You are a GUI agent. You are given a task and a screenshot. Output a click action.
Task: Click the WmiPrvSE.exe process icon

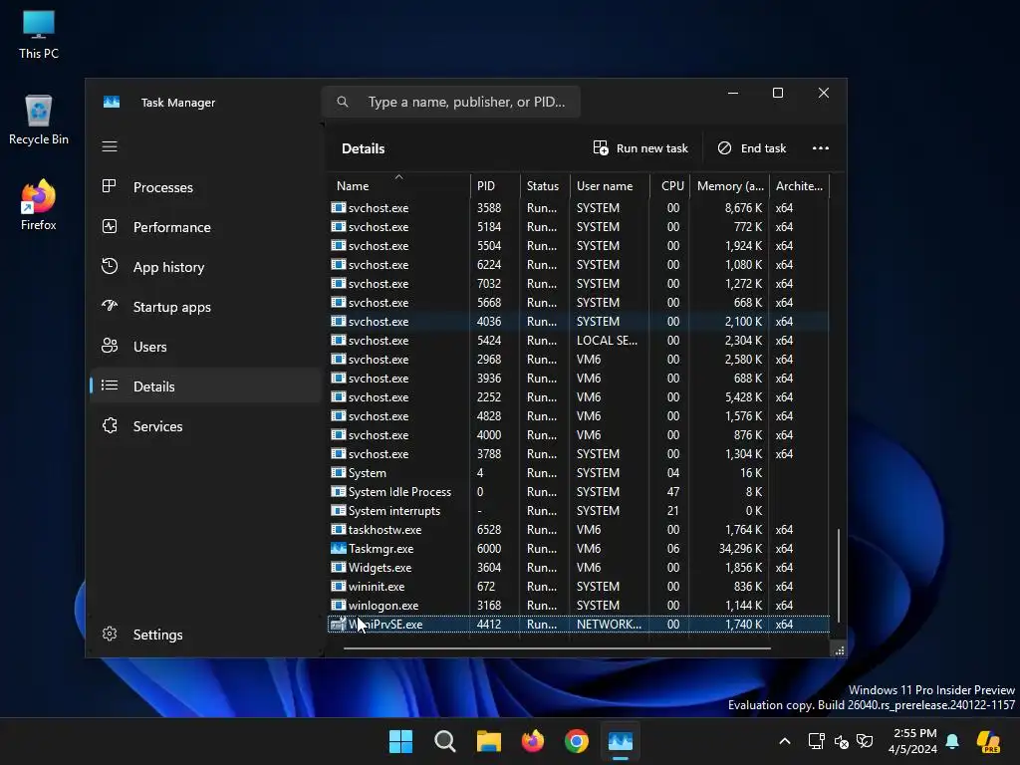pyautogui.click(x=339, y=624)
